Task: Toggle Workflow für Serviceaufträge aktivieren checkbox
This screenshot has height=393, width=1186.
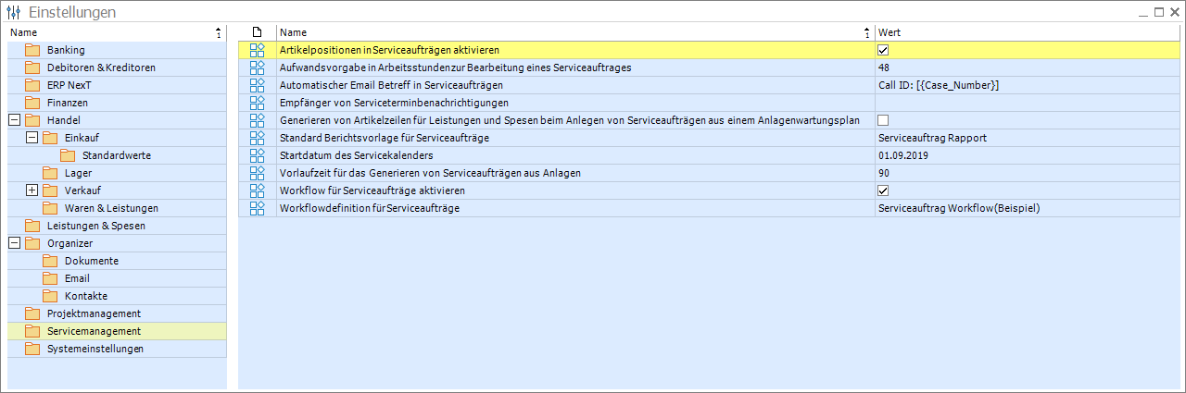Action: [x=883, y=190]
